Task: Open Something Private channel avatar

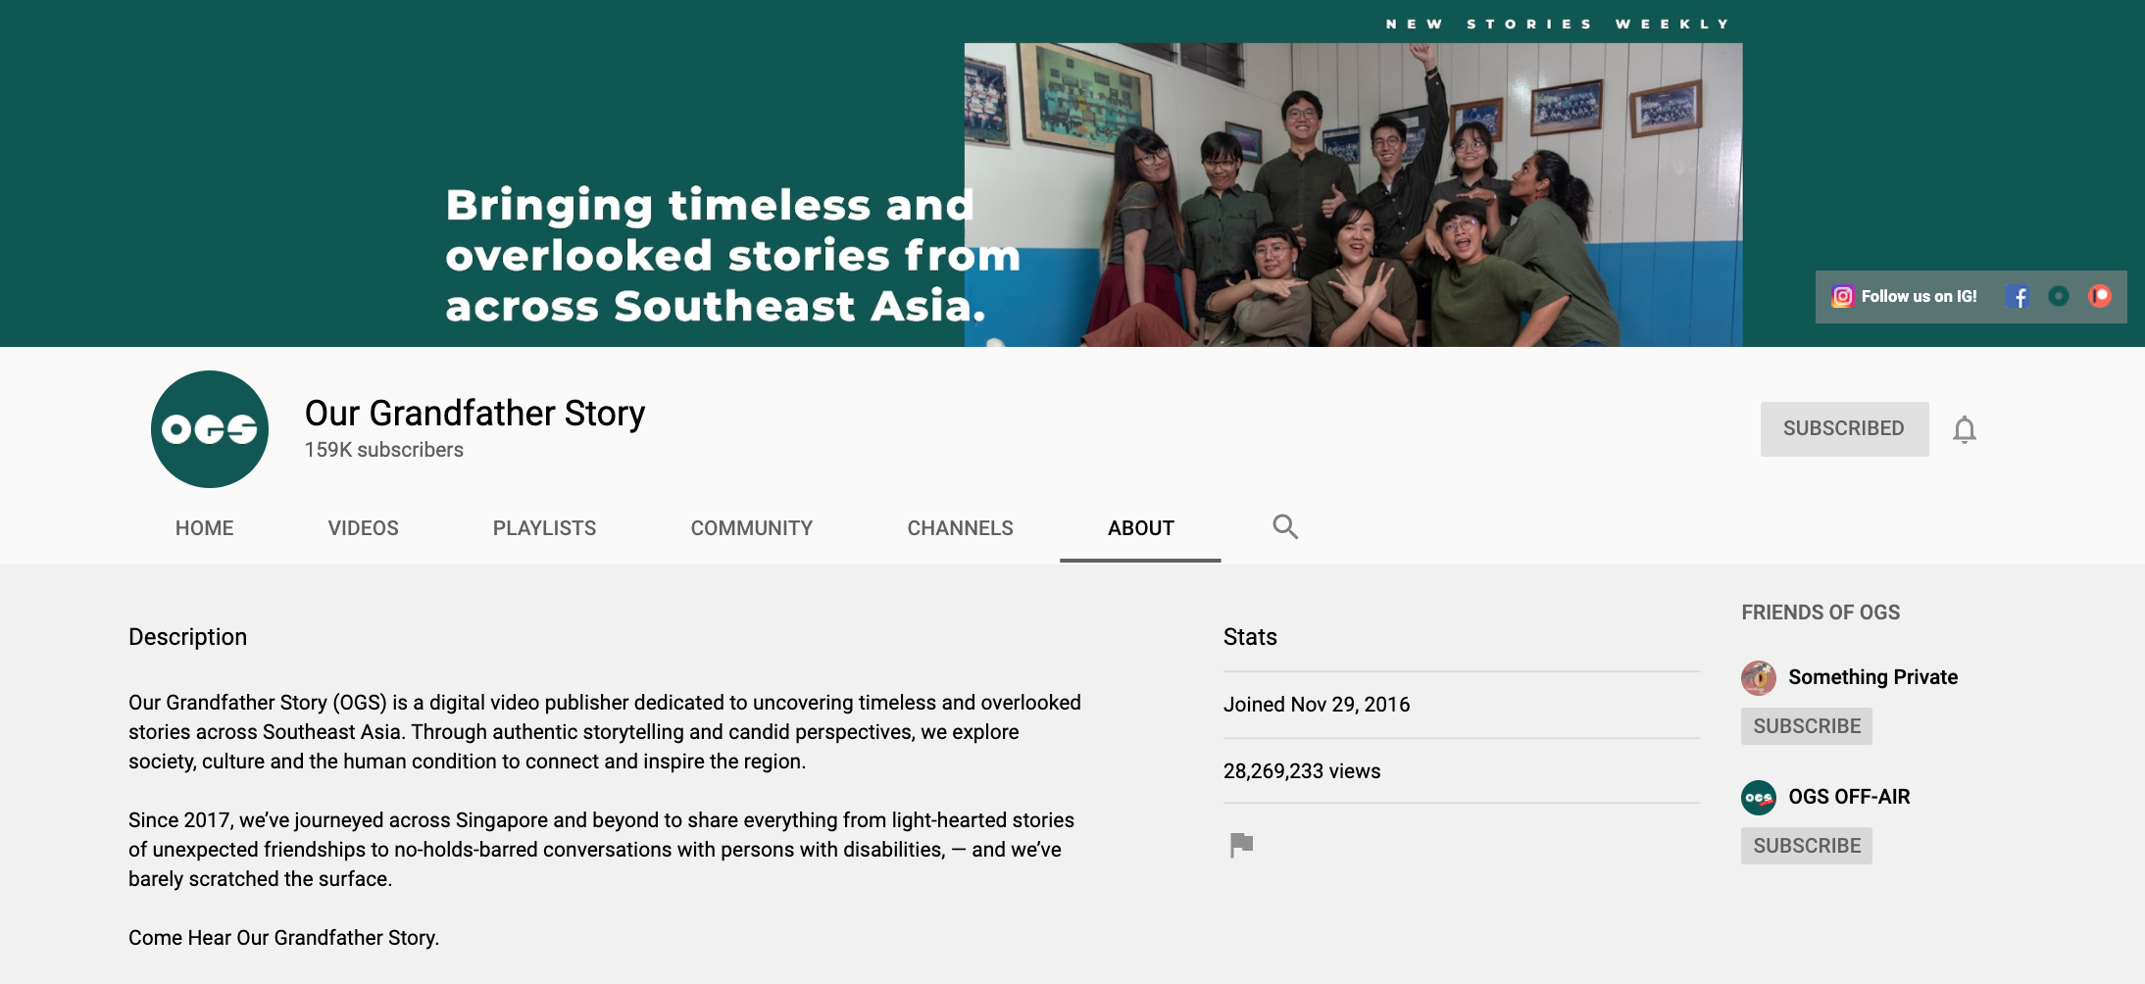Action: pyautogui.click(x=1759, y=677)
